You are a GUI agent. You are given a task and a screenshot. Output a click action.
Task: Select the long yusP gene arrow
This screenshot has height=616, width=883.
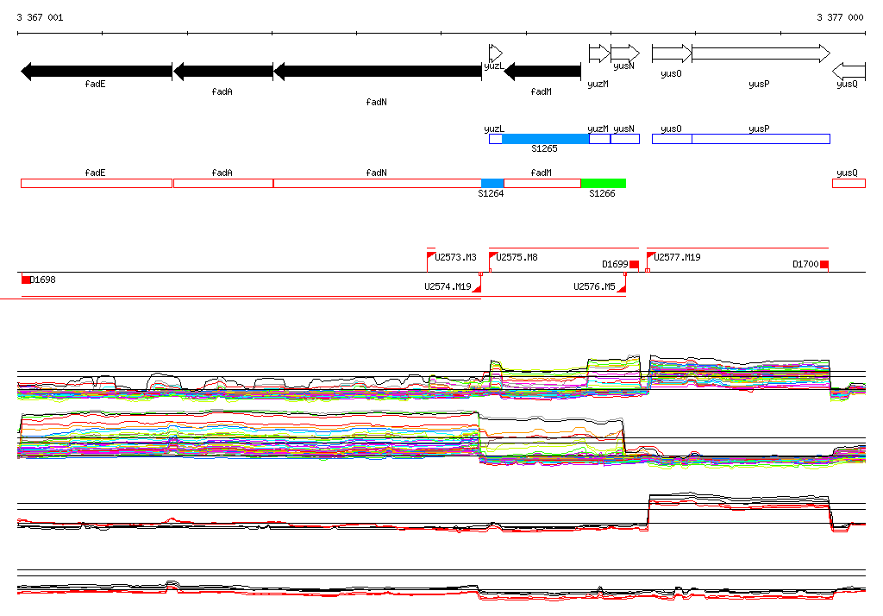761,53
